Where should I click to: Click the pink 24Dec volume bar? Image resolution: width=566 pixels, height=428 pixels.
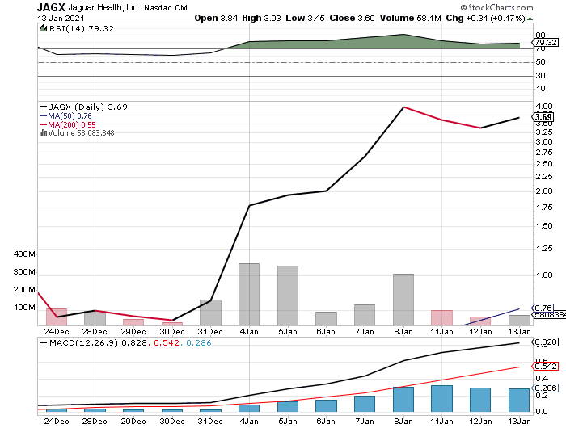(x=57, y=317)
